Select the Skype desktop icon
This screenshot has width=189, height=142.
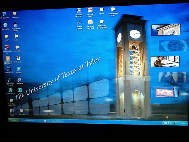(x=20, y=91)
